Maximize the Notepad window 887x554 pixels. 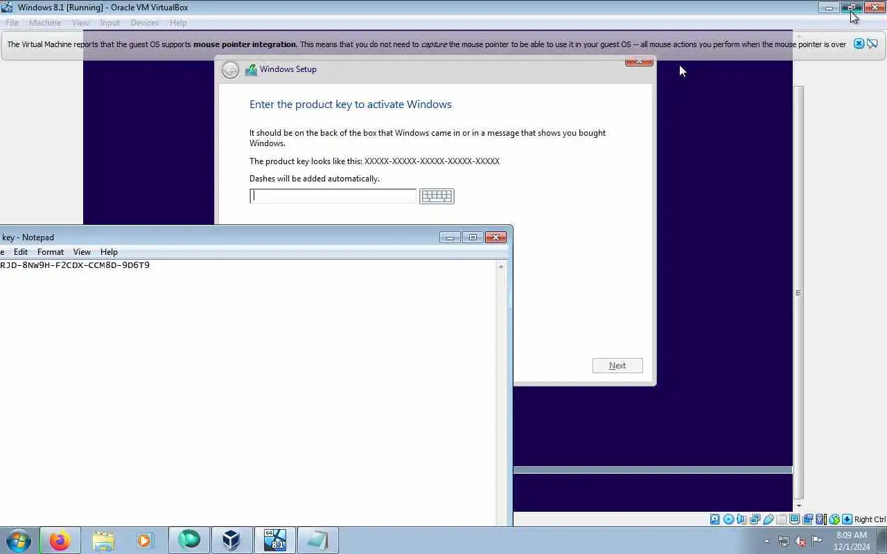tap(473, 237)
